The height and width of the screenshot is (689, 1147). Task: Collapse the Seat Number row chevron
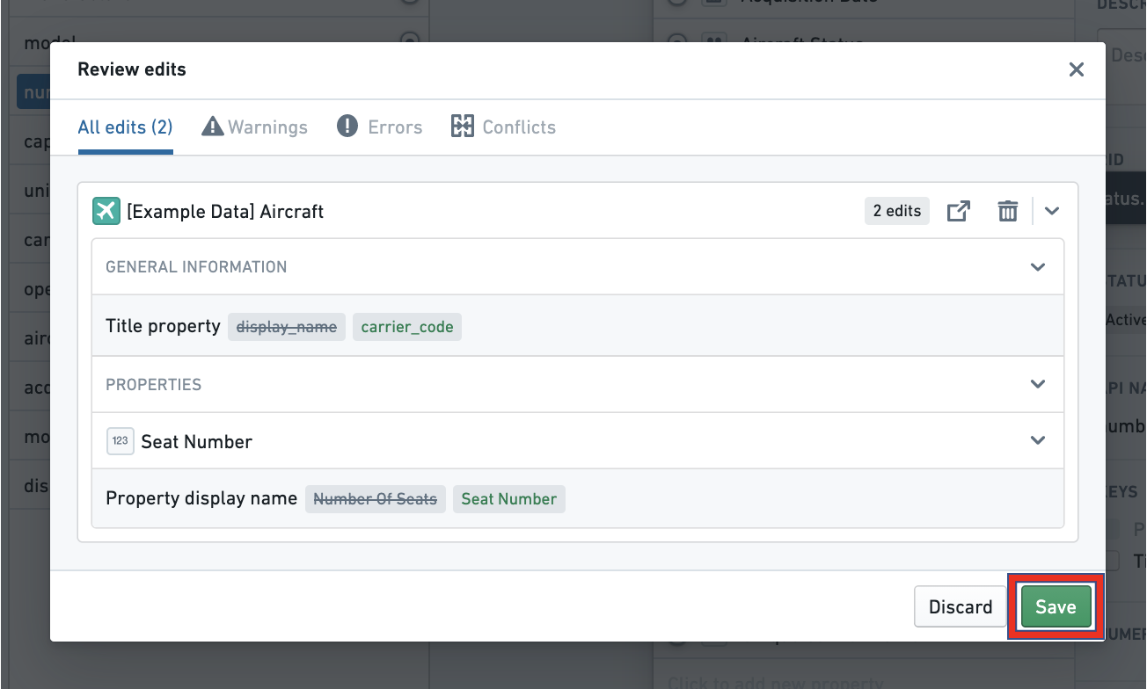tap(1038, 440)
